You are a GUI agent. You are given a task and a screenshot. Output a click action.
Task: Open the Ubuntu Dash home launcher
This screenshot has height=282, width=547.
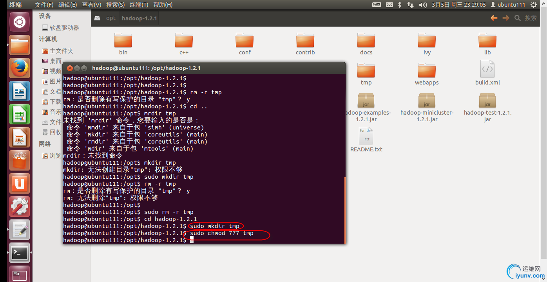(20, 22)
